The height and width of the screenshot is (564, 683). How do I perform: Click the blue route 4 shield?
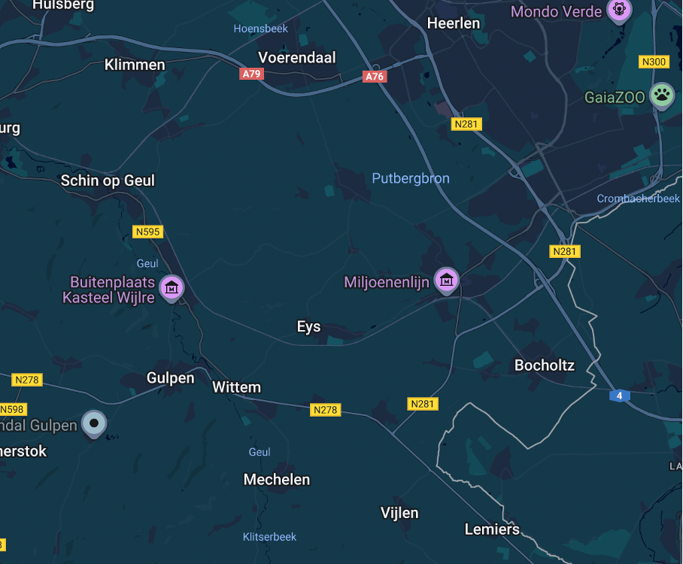click(x=619, y=396)
